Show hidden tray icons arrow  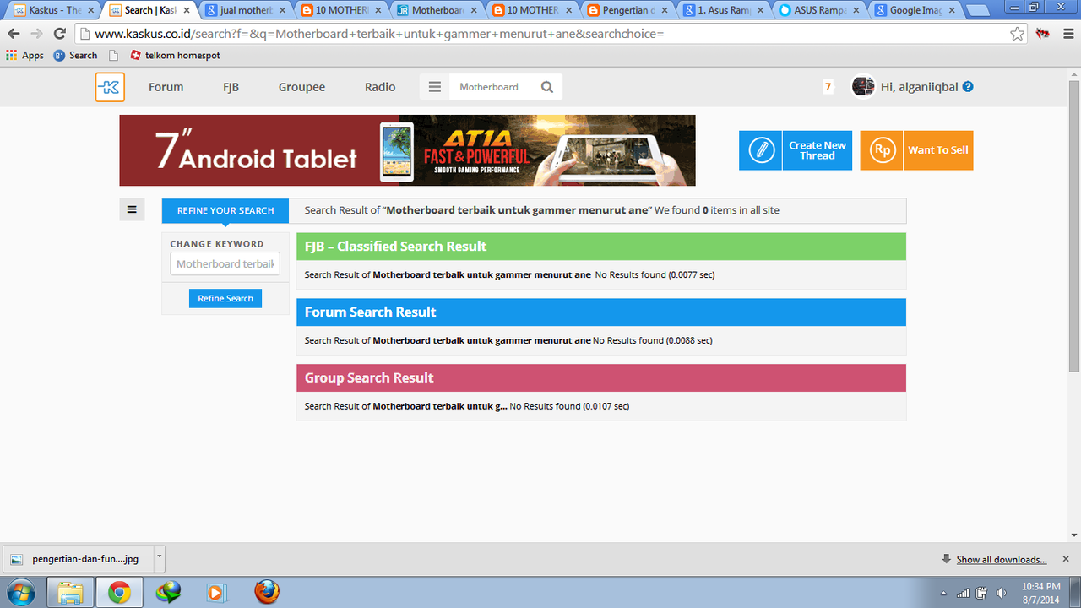click(x=943, y=593)
